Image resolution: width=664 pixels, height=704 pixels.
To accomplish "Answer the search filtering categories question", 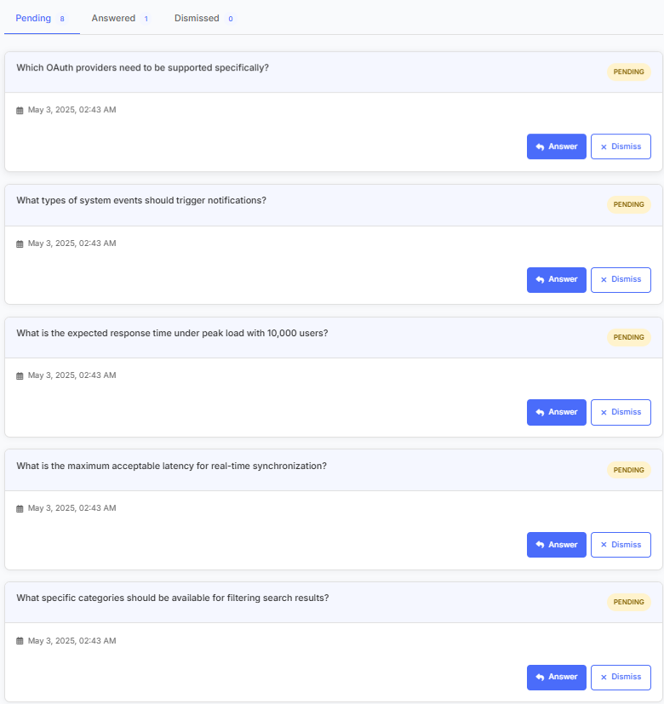I will 556,677.
